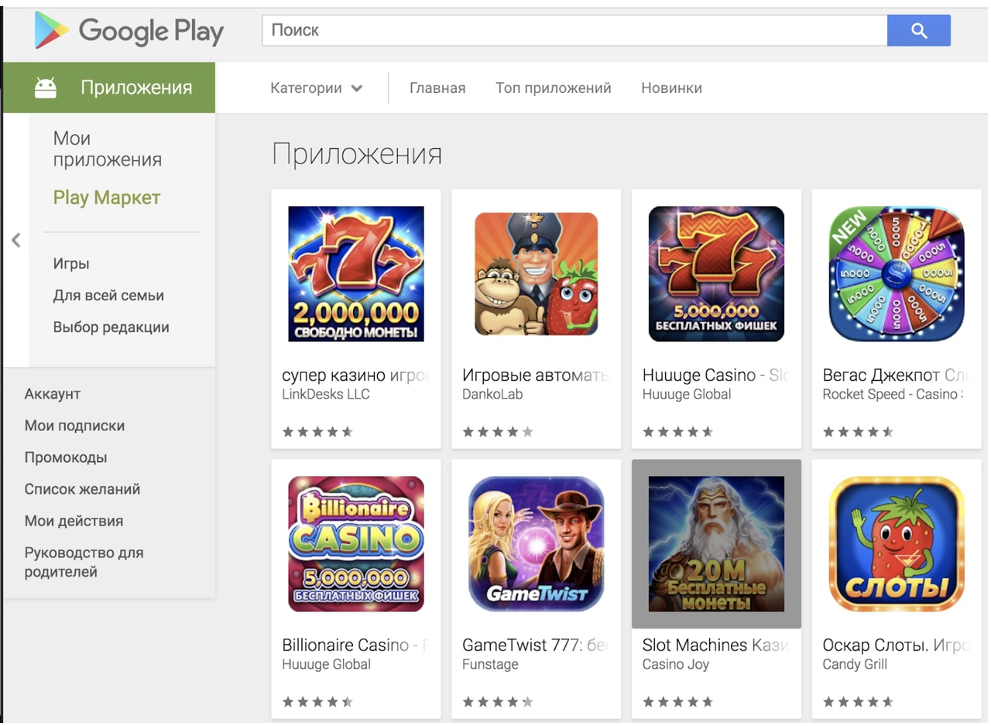Image resolution: width=991 pixels, height=726 pixels.
Task: Open the Промокоды link
Action: pos(66,457)
